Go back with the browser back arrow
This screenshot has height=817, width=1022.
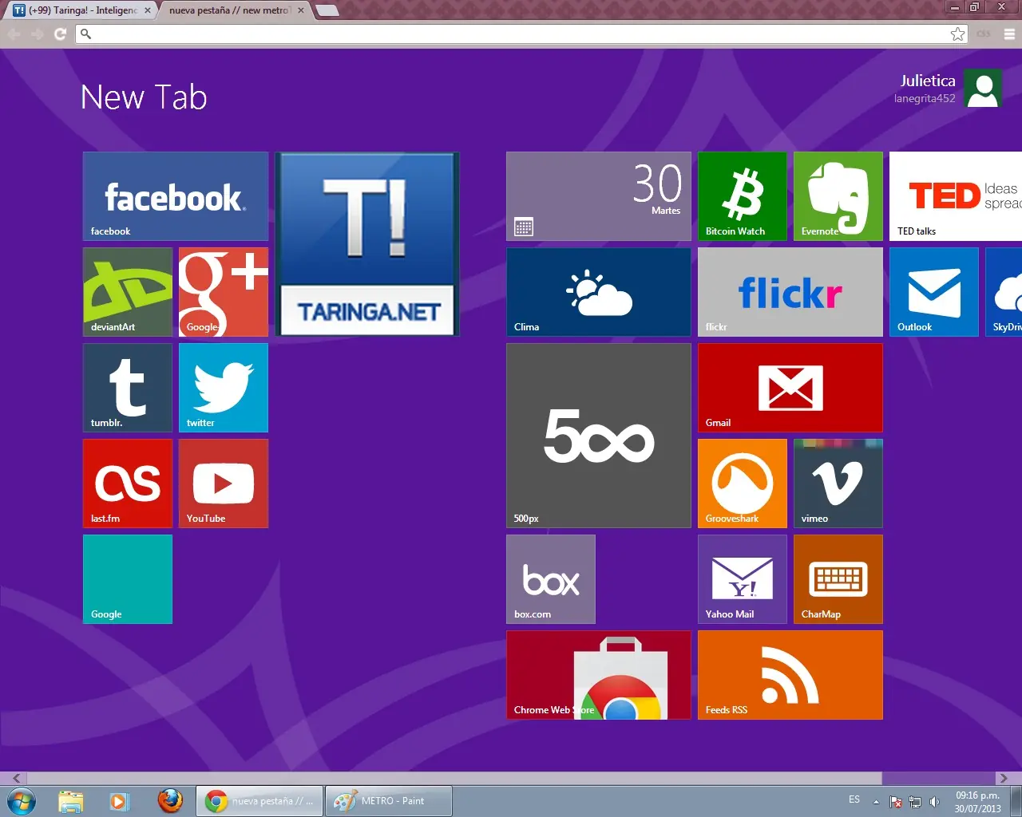14,34
